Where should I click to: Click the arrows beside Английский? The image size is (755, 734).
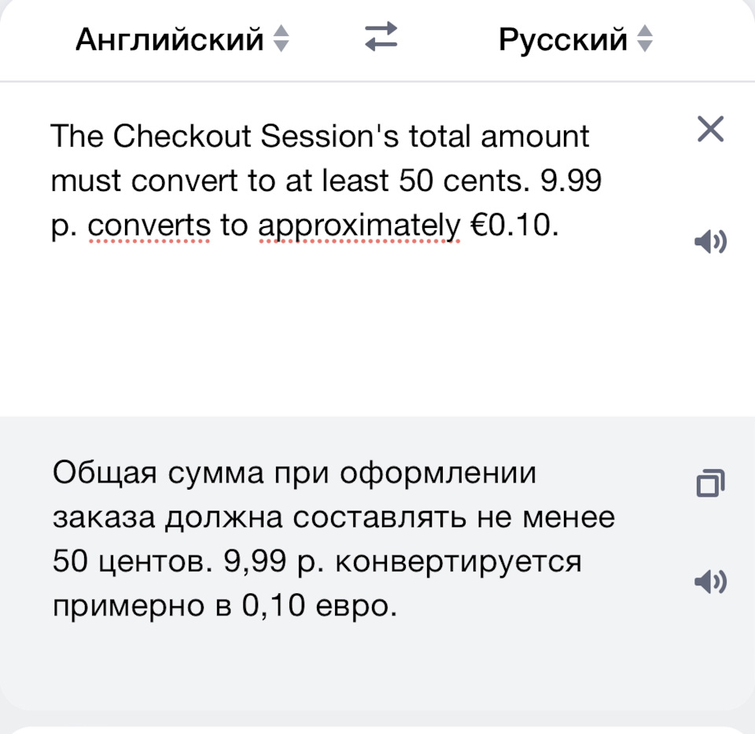coord(281,39)
